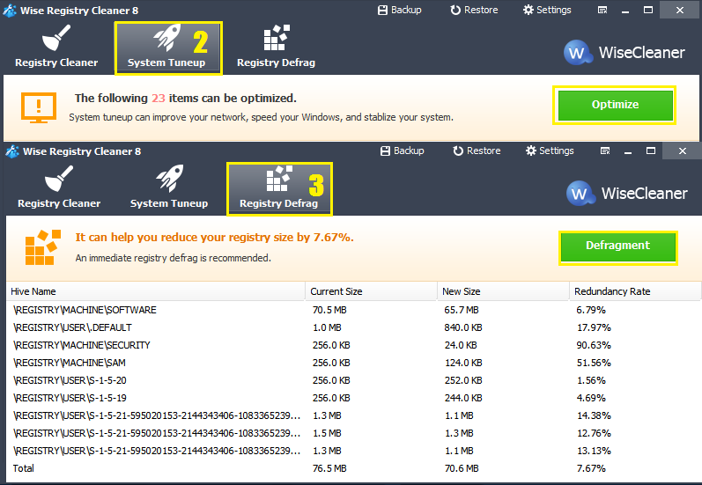The width and height of the screenshot is (702, 485).
Task: Click Restore in the lower window title bar
Action: [x=477, y=151]
